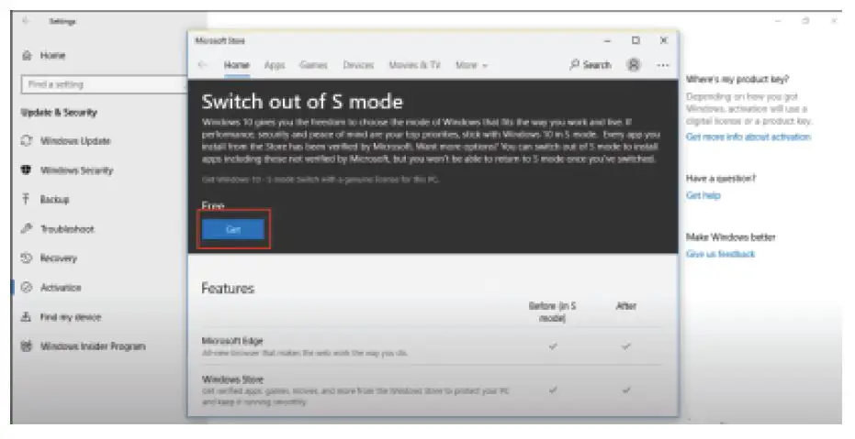Maximize the Microsoft Store window
Screen dimensions: 855x439
(x=636, y=40)
